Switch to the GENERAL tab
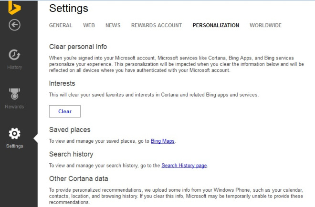Viewport: 315px width, 207px height. click(61, 25)
